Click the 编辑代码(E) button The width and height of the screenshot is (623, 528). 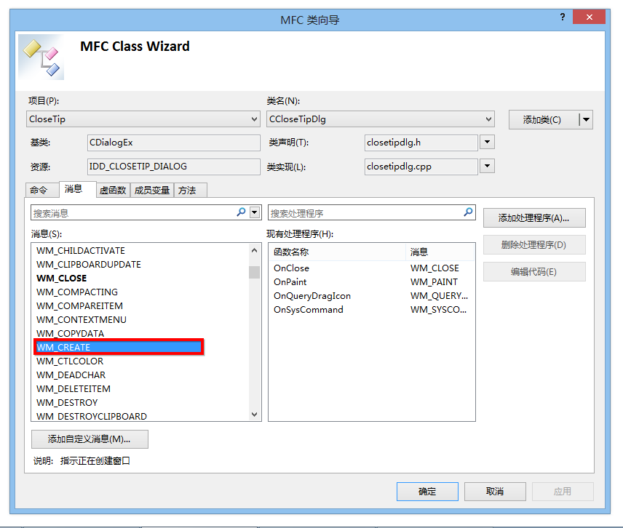pyautogui.click(x=534, y=273)
